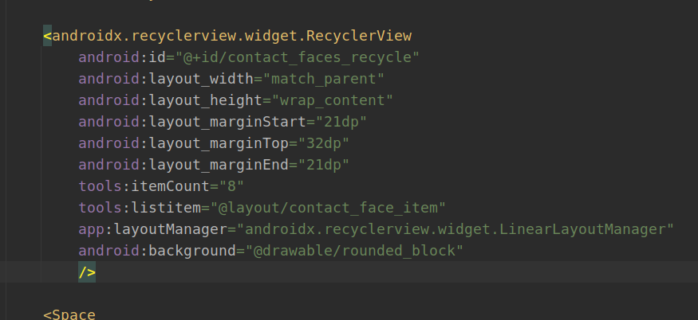Open the "@drawable/rounded_block" reference
This screenshot has height=320, width=698.
pos(347,251)
